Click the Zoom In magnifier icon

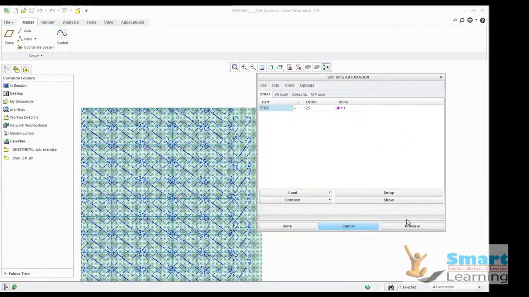click(244, 67)
